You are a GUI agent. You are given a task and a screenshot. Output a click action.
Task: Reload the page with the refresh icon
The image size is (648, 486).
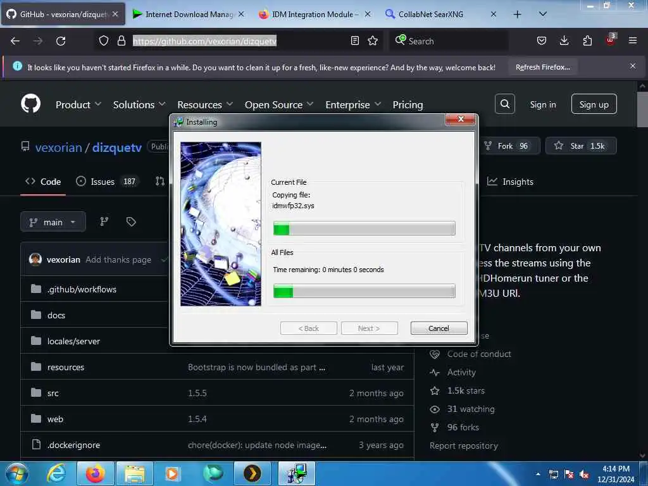click(x=61, y=41)
